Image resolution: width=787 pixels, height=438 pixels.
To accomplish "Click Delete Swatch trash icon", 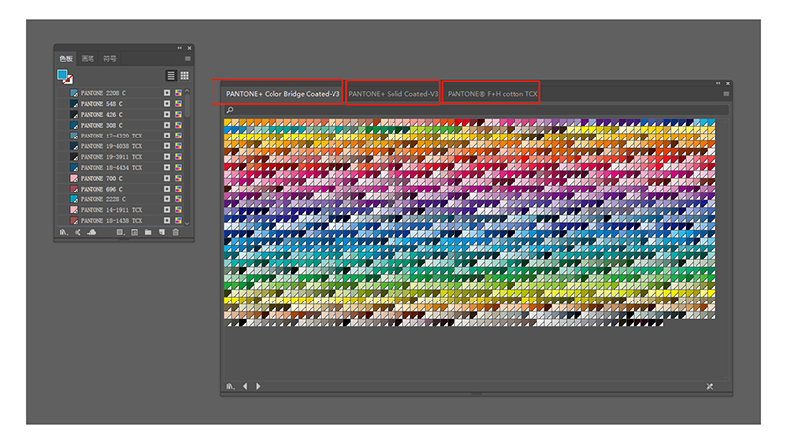I will [x=176, y=232].
